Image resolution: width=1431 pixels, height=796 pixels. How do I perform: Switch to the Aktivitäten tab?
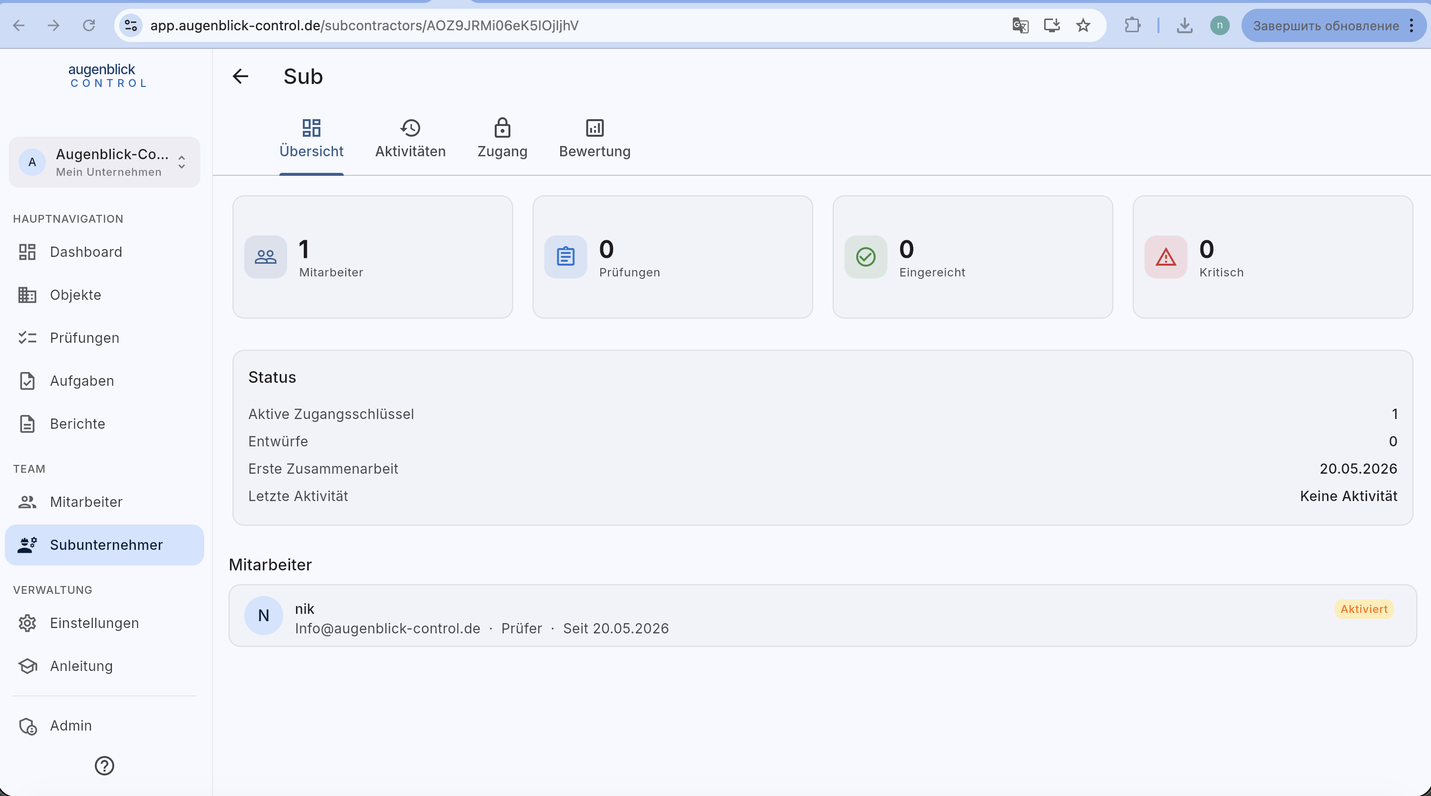(410, 139)
